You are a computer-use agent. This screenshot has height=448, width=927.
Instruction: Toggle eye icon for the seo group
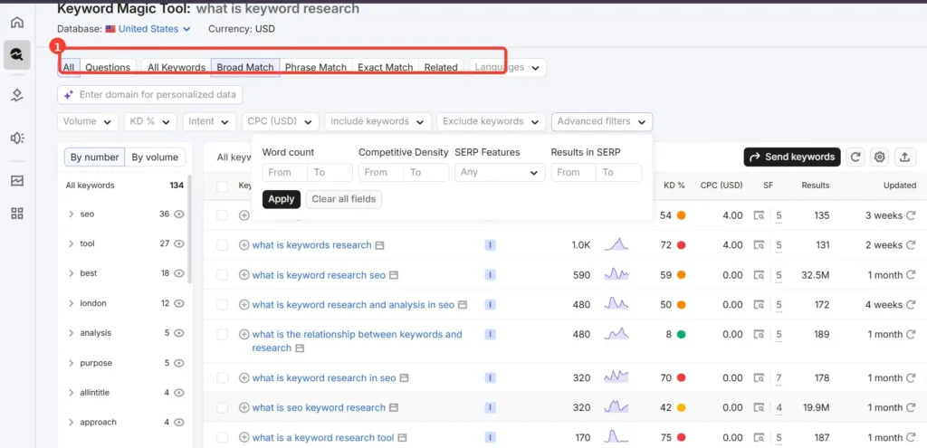point(180,214)
